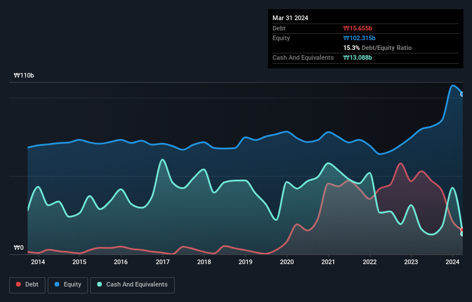Click the 2022 x-axis label

pos(370,262)
